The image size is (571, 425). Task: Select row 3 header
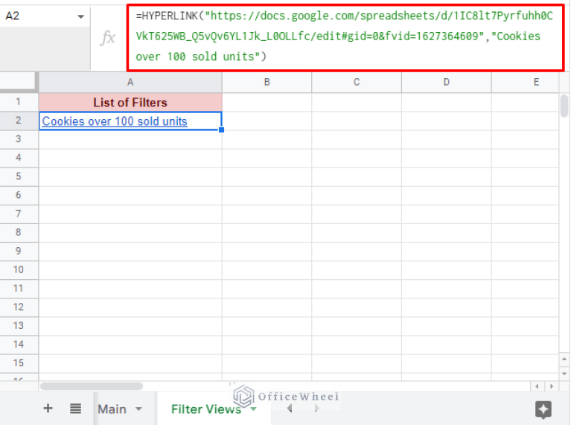point(18,139)
